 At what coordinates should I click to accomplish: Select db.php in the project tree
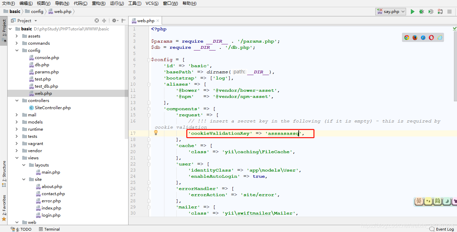[x=42, y=65]
